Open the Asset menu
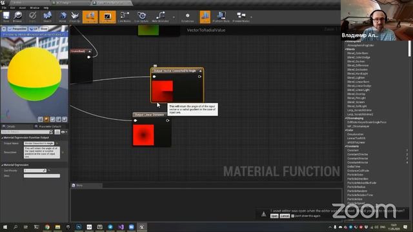The image size is (413, 232). click(23, 8)
